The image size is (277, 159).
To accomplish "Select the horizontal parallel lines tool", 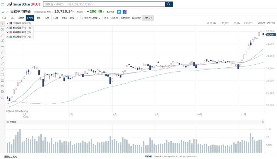I will [2, 80].
